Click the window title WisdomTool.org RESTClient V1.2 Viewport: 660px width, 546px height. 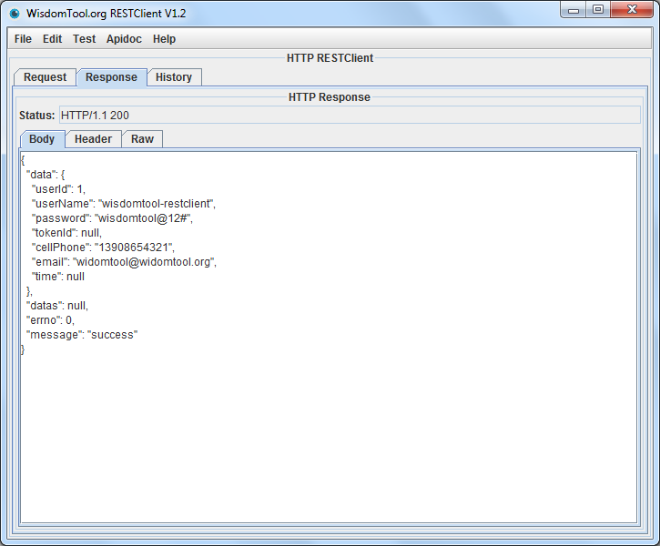106,14
